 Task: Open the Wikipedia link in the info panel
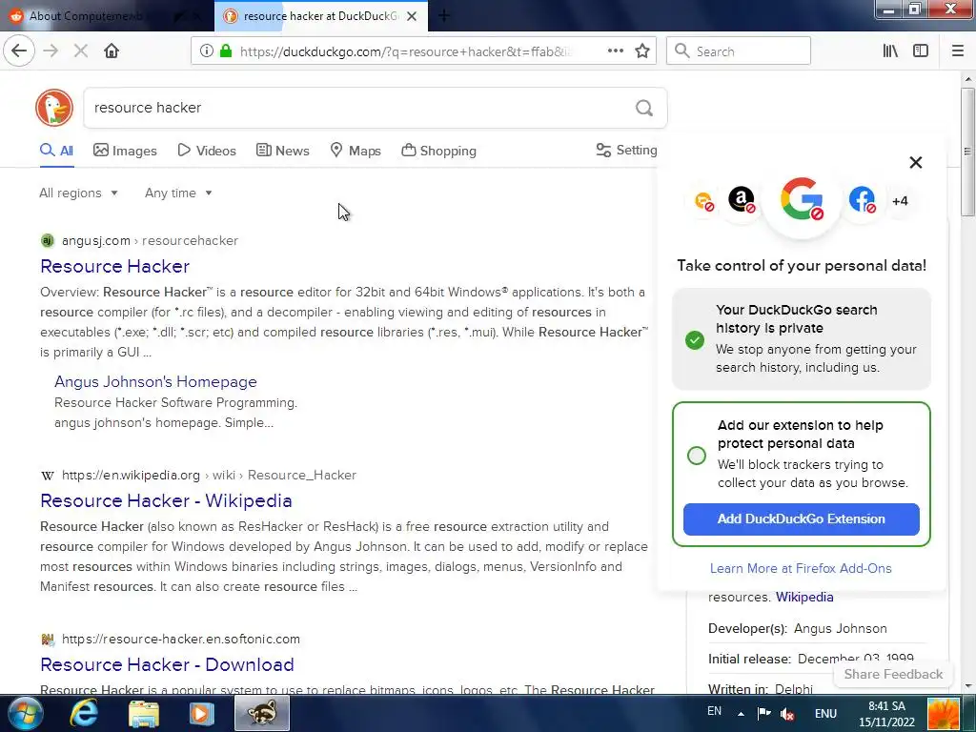[x=804, y=597]
